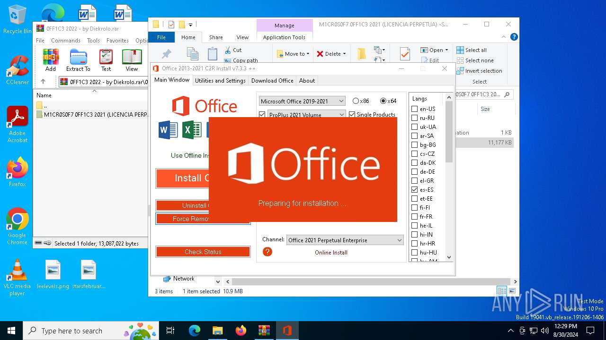The width and height of the screenshot is (606, 340).
Task: Select M1CR0S0F7 folder in WinRAR list
Action: (x=93, y=114)
